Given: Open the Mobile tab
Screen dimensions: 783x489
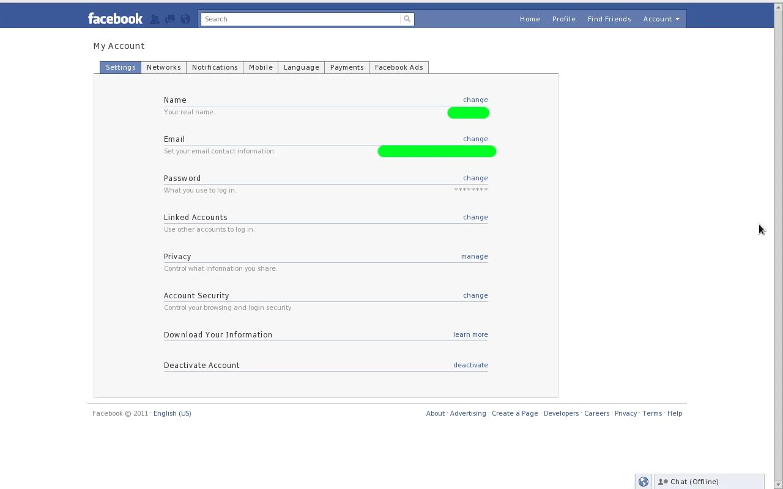Looking at the screenshot, I should (261, 67).
